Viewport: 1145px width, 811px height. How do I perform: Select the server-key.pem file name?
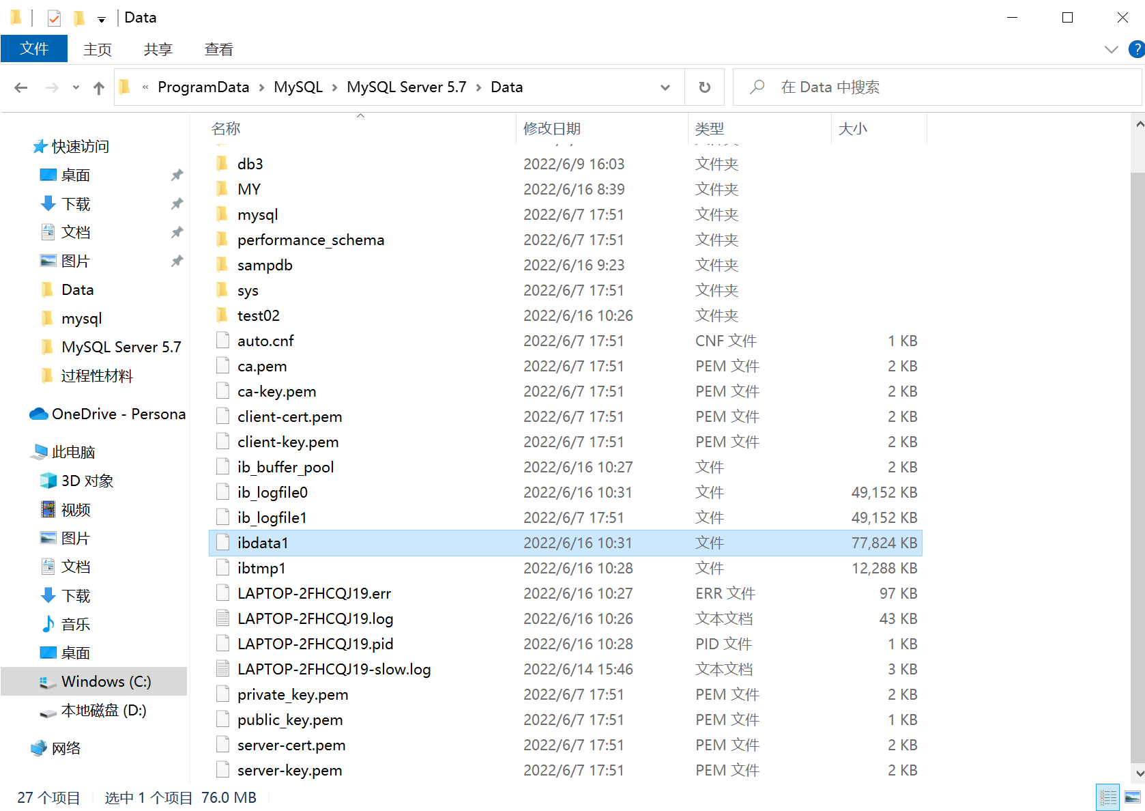[289, 770]
